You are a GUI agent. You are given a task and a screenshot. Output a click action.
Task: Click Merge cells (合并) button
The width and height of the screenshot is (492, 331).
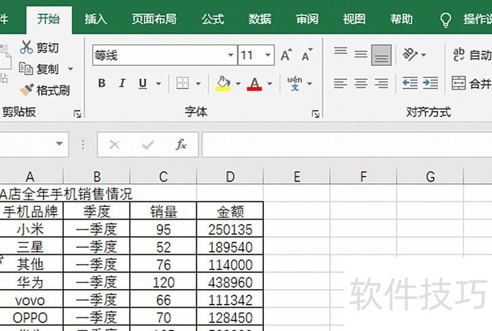point(472,83)
